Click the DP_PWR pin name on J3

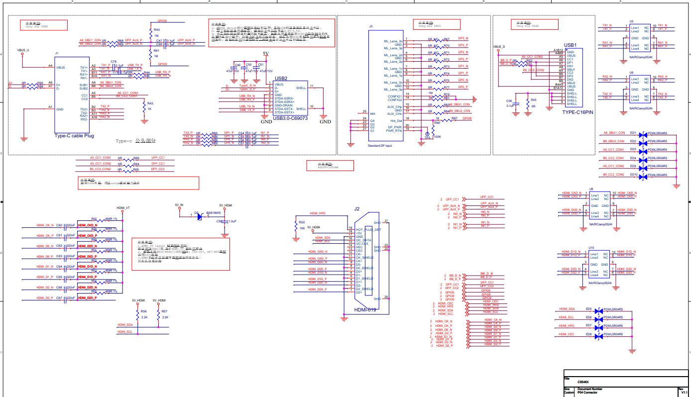pyautogui.click(x=395, y=127)
